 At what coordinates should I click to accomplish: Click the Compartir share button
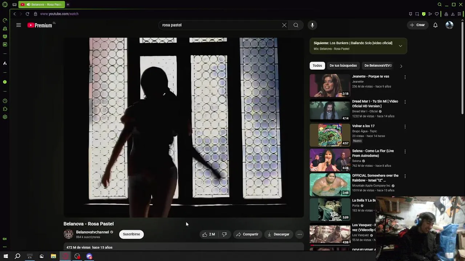pyautogui.click(x=247, y=234)
